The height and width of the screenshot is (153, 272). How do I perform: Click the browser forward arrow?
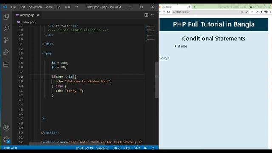164,12
